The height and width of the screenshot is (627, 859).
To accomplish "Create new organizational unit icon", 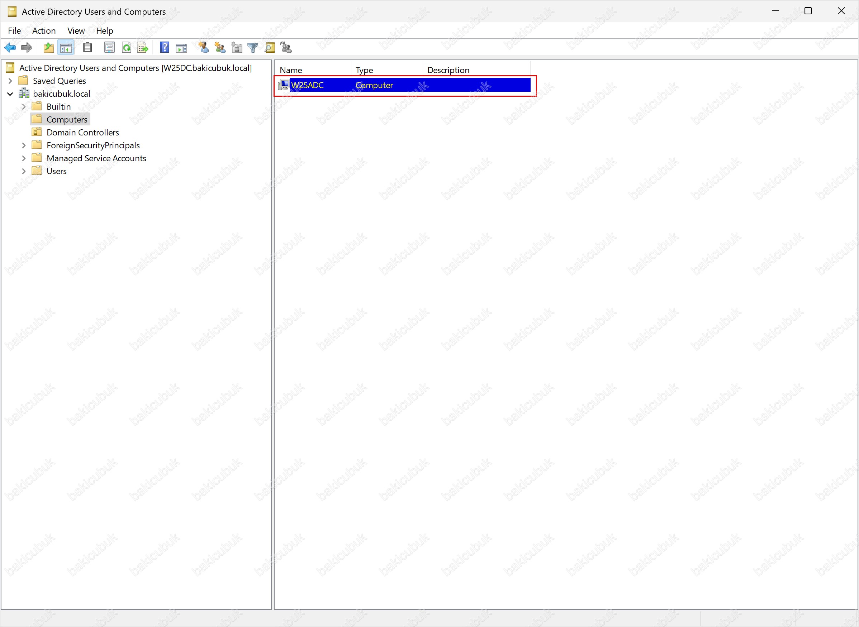I will [x=237, y=48].
